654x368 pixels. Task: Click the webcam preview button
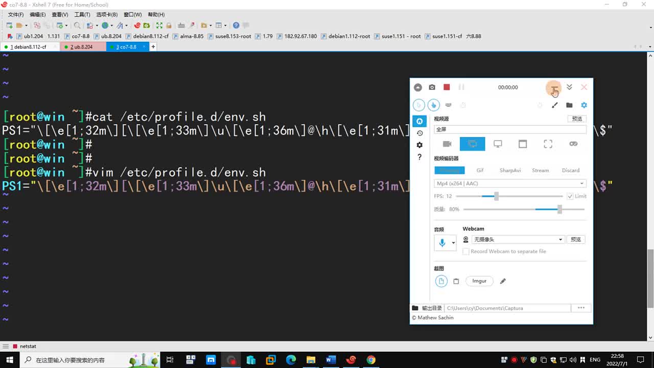coord(576,239)
